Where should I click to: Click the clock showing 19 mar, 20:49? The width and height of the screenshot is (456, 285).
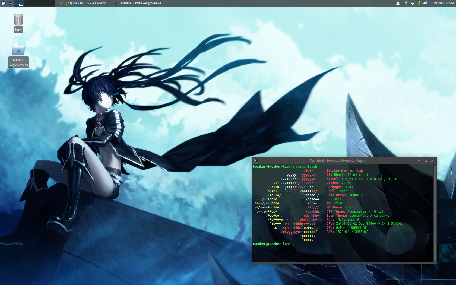pyautogui.click(x=443, y=3)
